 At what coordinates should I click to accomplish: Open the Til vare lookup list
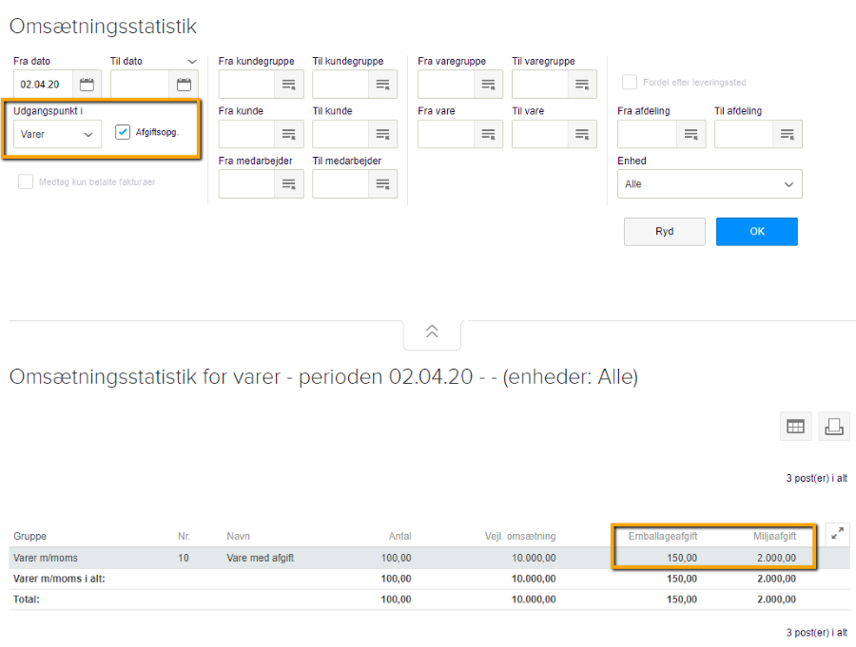(582, 134)
